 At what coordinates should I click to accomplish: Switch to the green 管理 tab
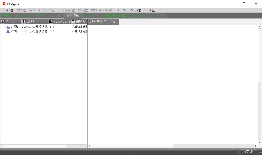[6, 16]
